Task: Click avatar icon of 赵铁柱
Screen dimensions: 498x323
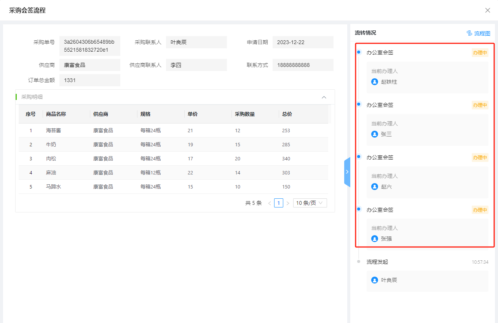Action: (x=375, y=82)
